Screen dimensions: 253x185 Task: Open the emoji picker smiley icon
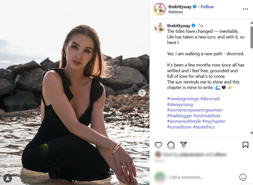243,177
